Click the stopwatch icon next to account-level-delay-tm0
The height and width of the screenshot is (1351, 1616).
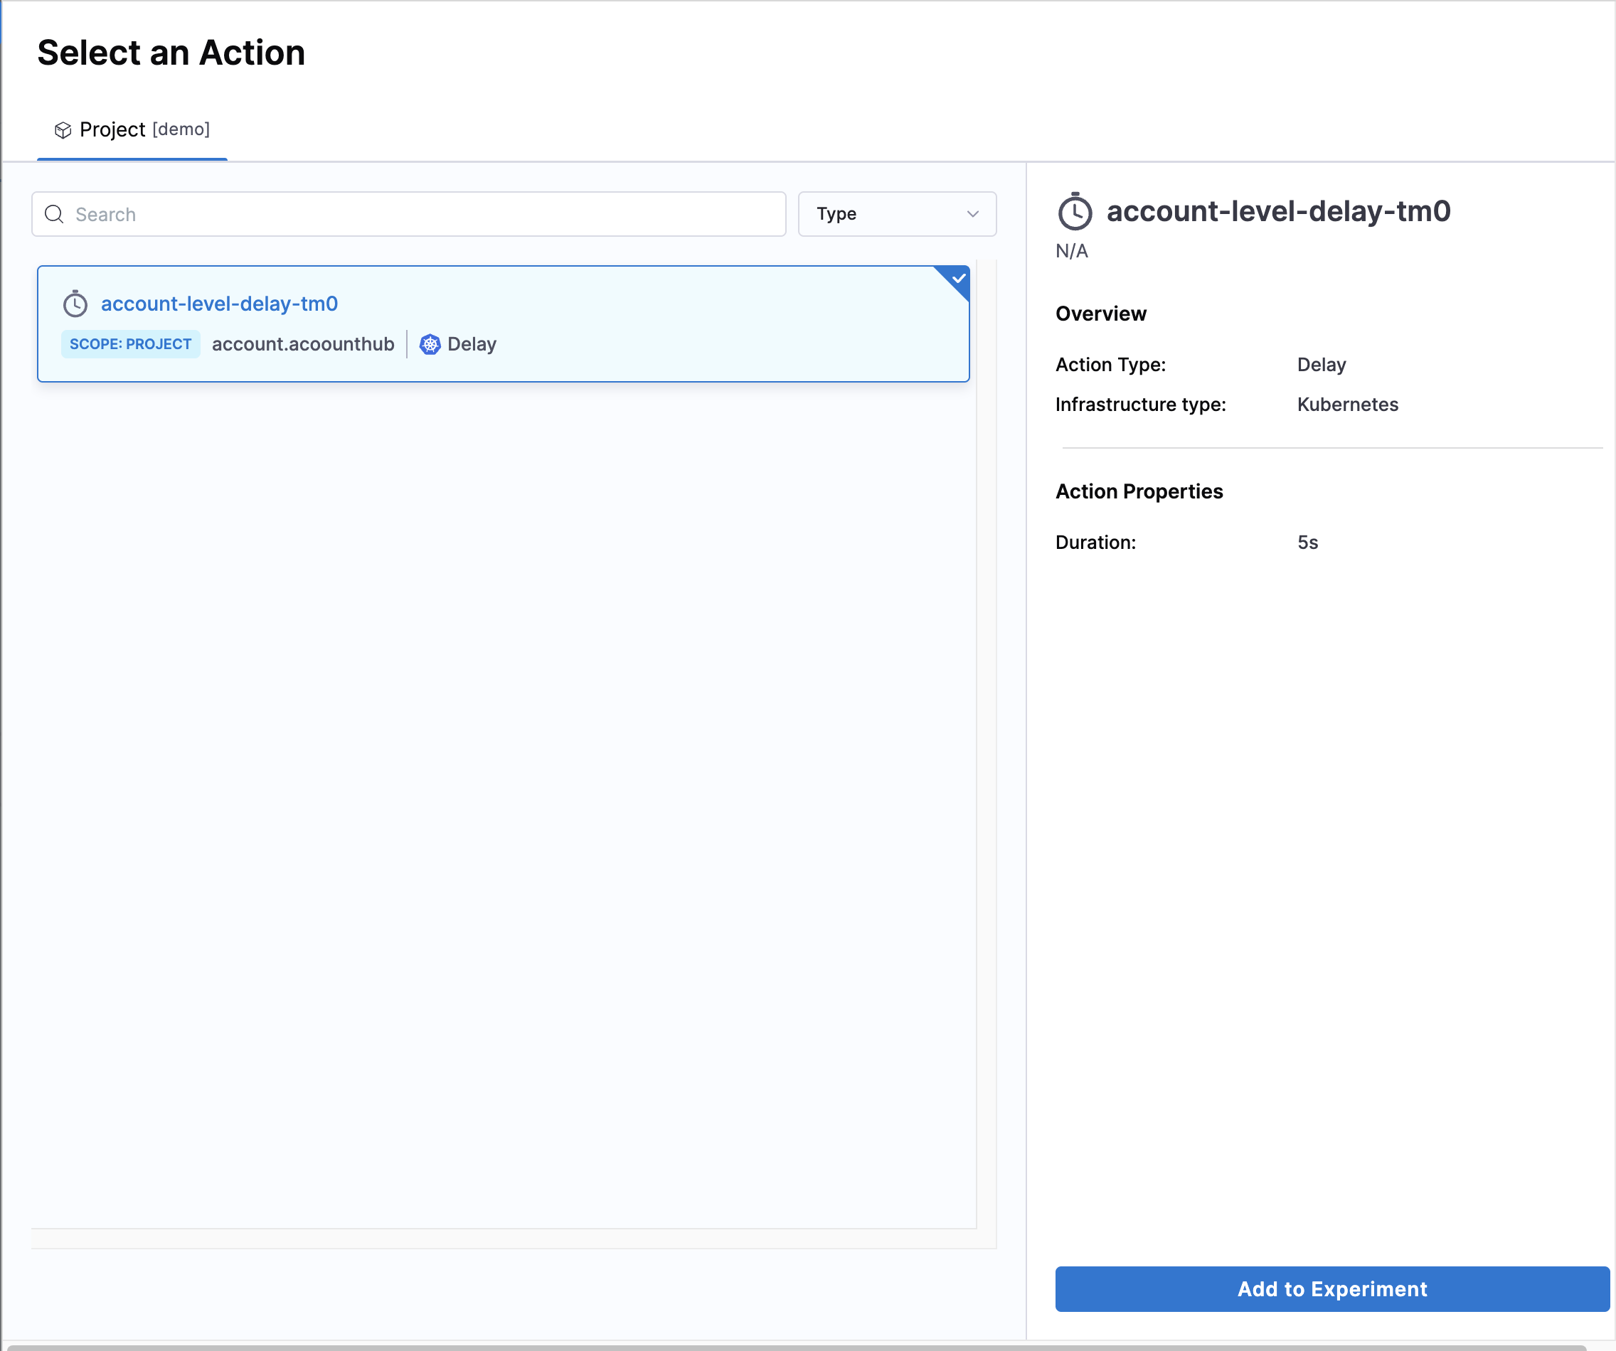click(75, 304)
